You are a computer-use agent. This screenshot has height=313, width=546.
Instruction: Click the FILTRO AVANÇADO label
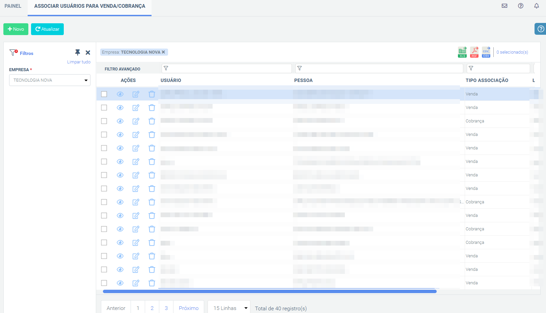click(122, 69)
